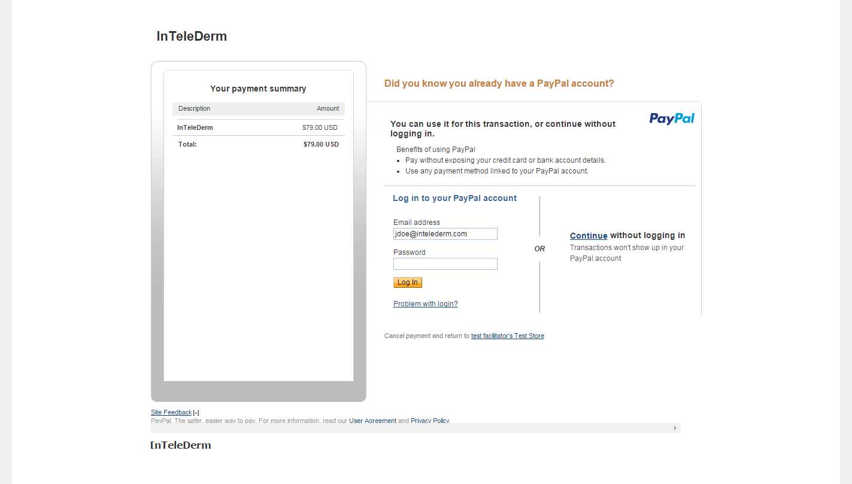Focus the Password field
This screenshot has width=852, height=484.
tap(445, 264)
